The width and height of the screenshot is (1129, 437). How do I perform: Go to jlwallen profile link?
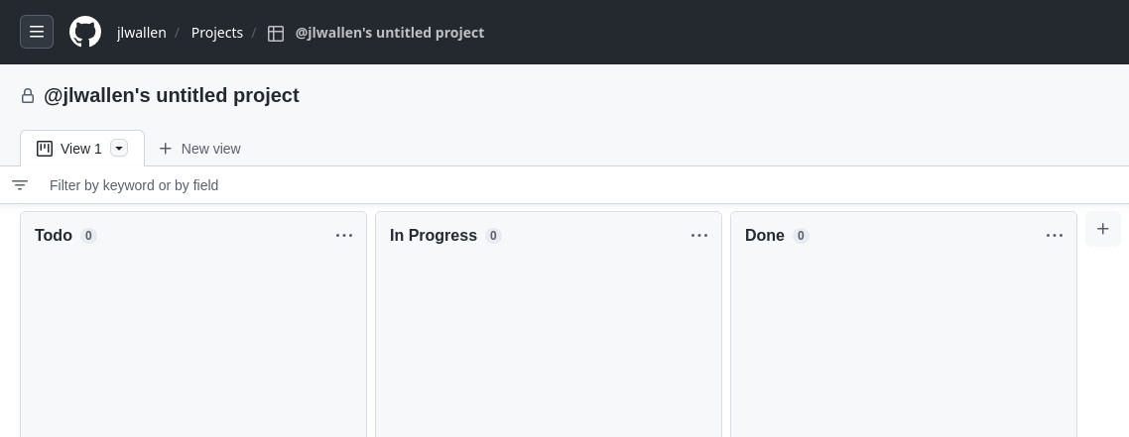(x=142, y=33)
